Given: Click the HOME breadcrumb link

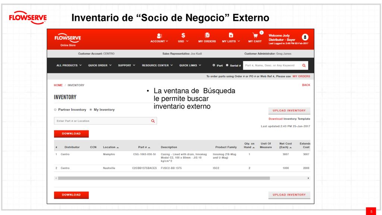Looking at the screenshot, I should (58, 85).
